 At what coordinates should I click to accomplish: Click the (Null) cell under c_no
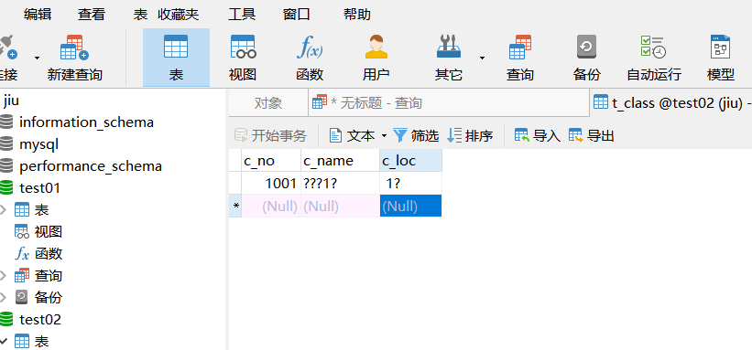click(271, 206)
